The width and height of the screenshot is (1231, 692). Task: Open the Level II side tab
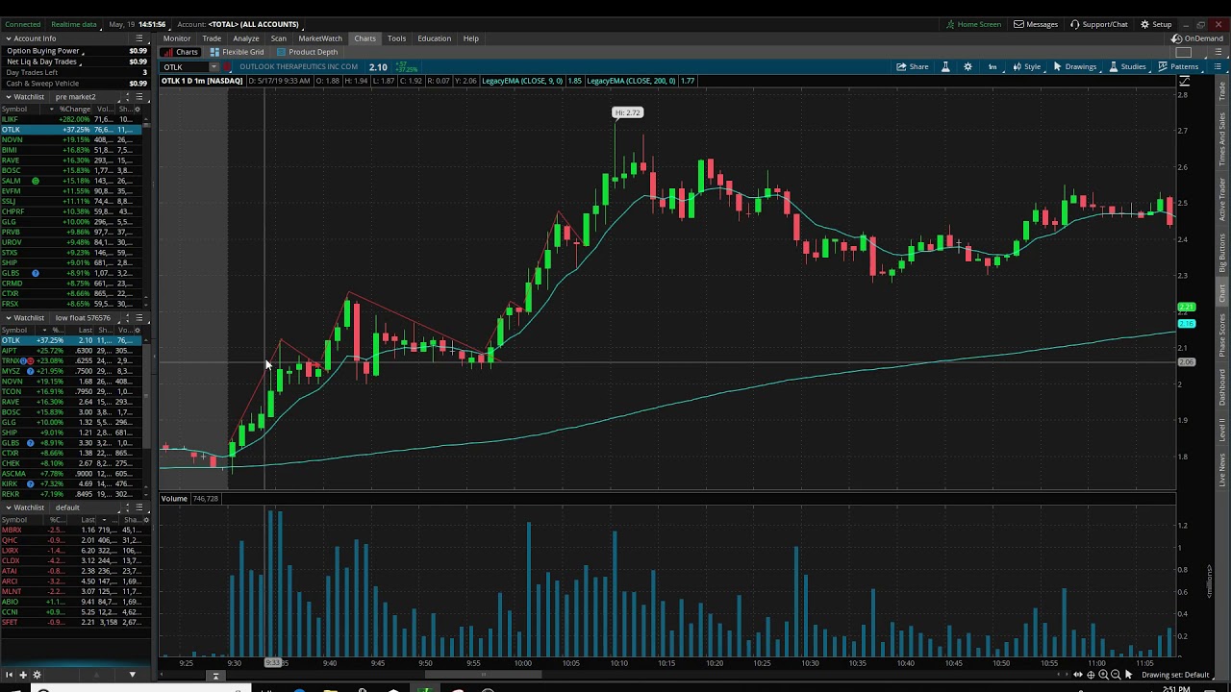[1222, 429]
